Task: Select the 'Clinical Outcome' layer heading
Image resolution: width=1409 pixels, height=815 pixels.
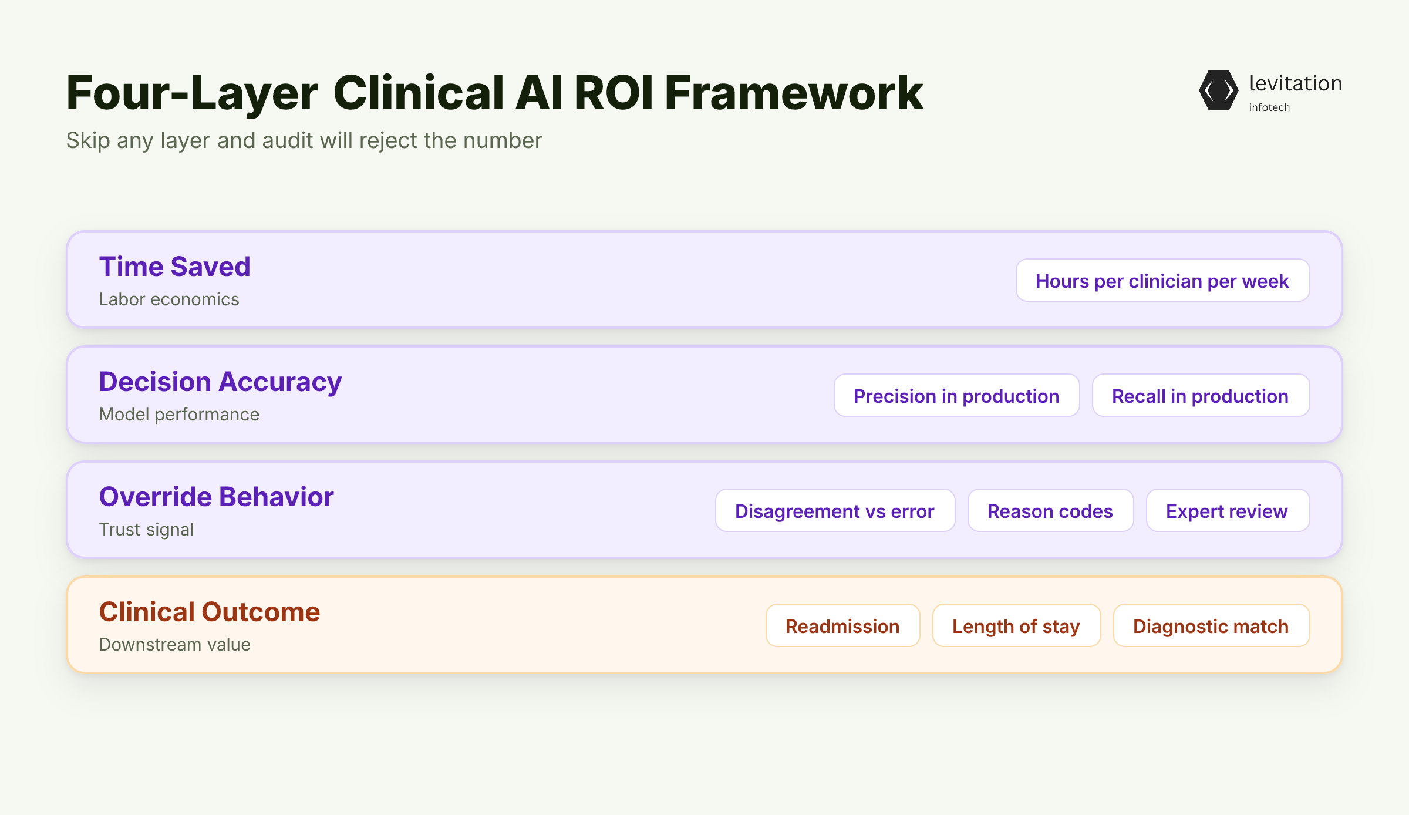Action: 210,612
